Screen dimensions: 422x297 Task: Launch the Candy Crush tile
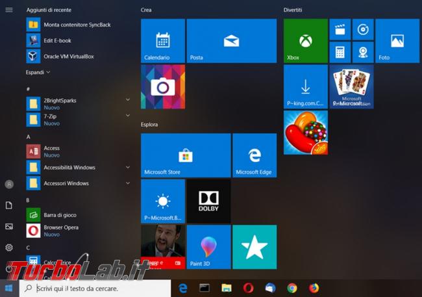point(306,133)
